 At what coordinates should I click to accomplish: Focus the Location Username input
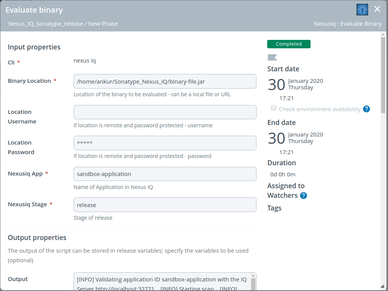pyautogui.click(x=165, y=112)
